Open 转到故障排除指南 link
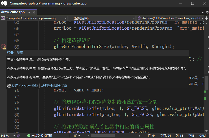Screen dimensions: 209x138 click(x=54, y=86)
